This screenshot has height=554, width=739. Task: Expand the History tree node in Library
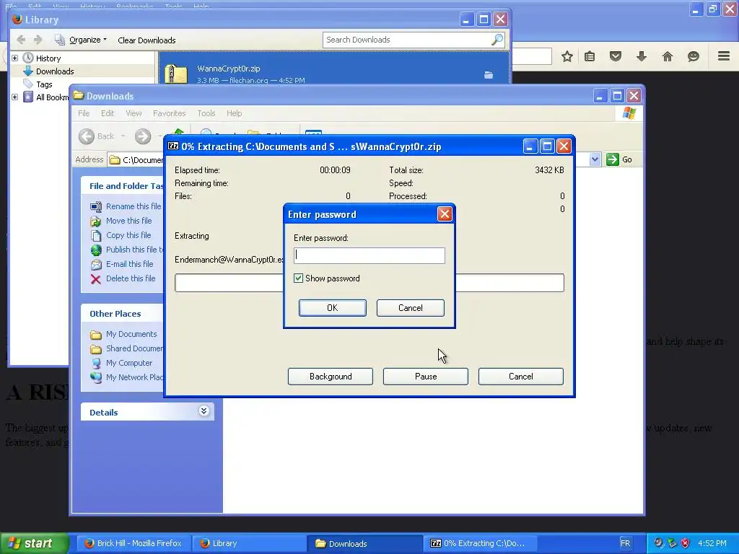click(14, 58)
